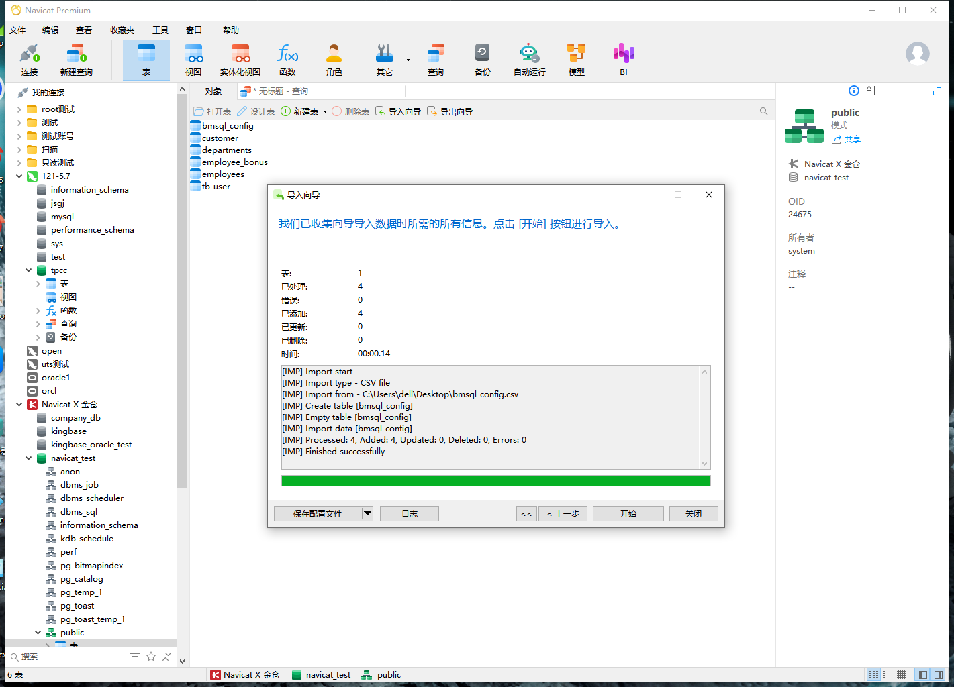Expand the 只读测试 folder node
This screenshot has height=687, width=954.
click(19, 163)
